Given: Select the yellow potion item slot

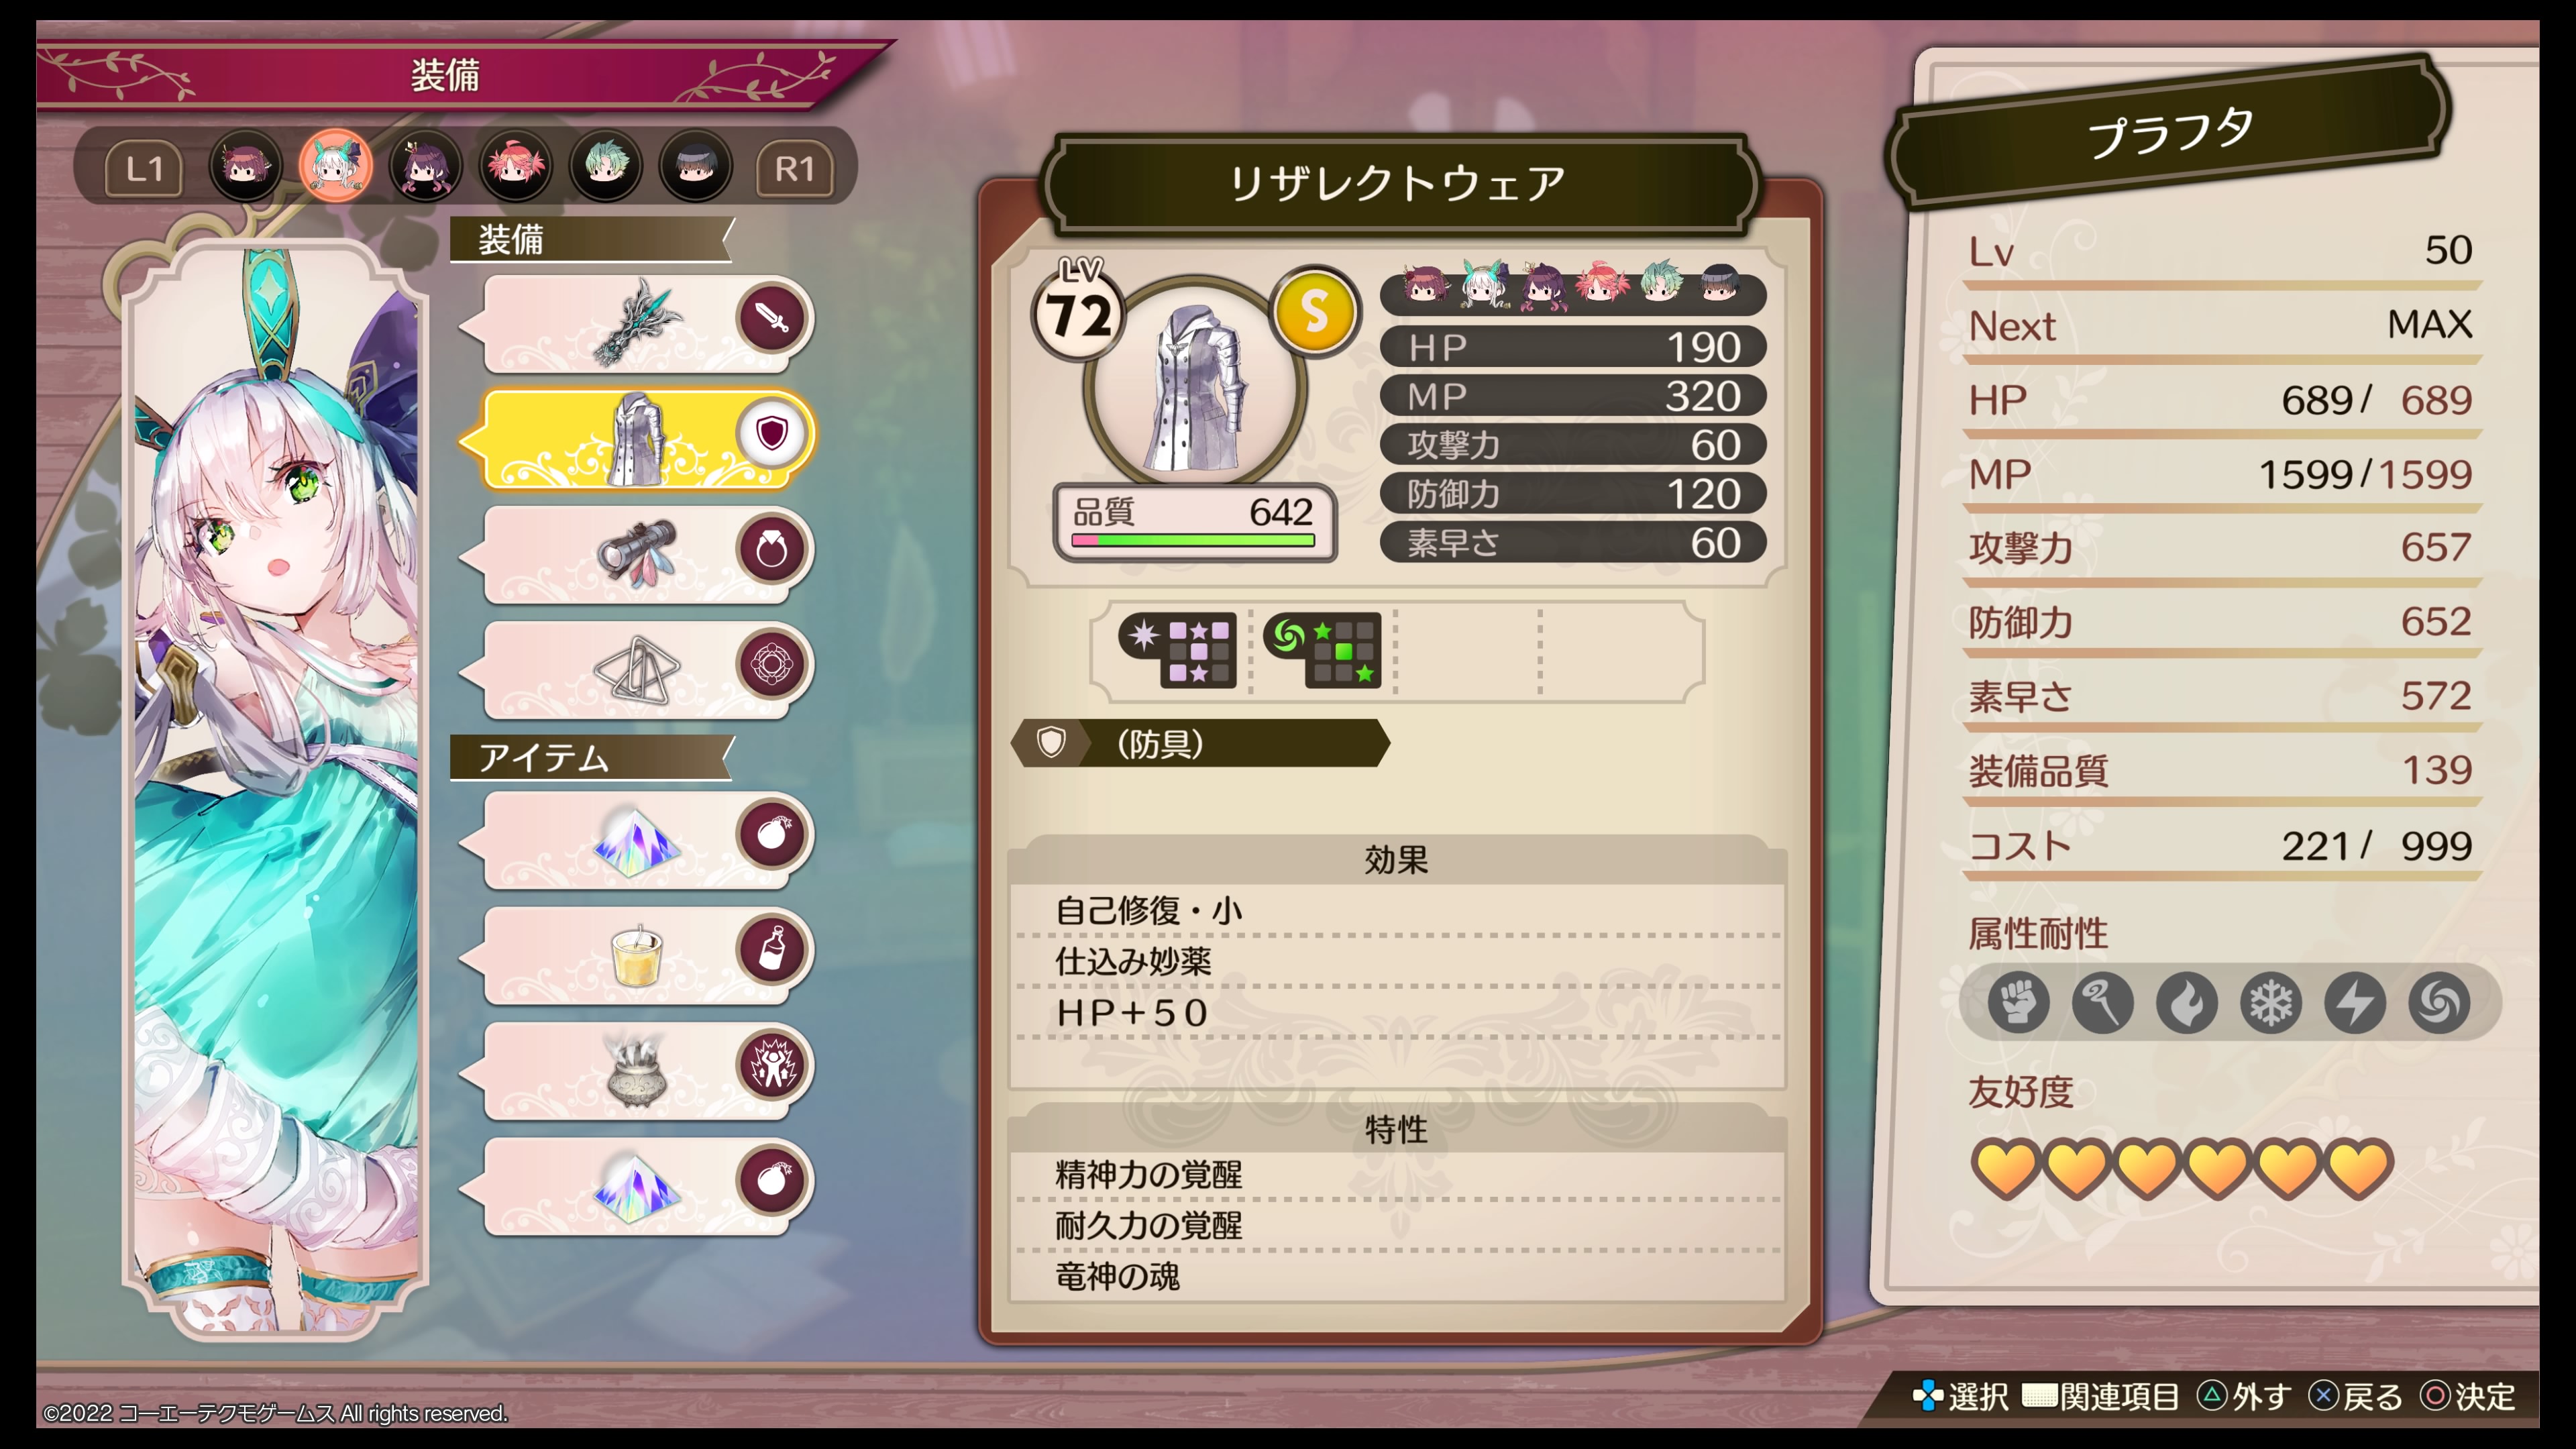Looking at the screenshot, I should pos(637,954).
